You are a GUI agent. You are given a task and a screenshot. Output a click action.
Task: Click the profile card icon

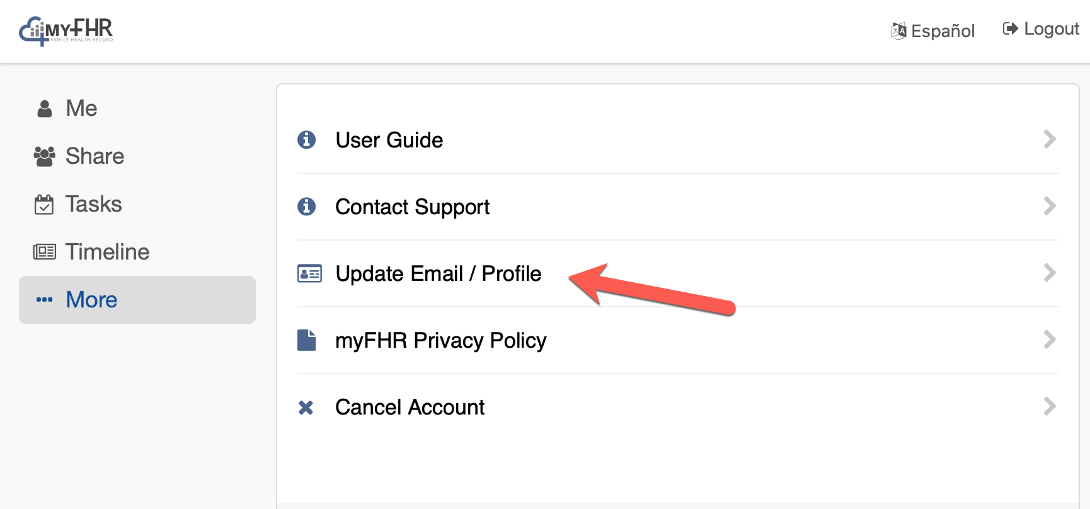pyautogui.click(x=309, y=273)
